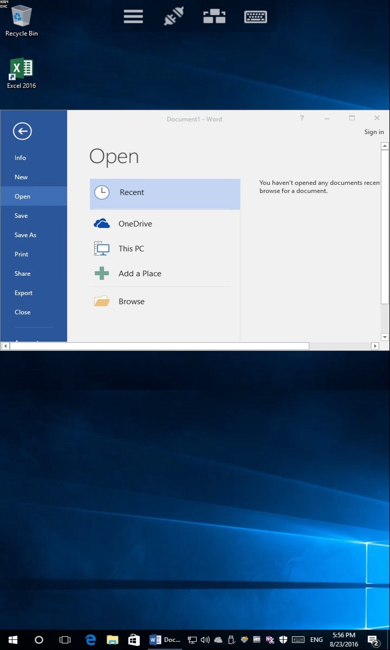The width and height of the screenshot is (390, 650).
Task: Click the Browse folder icon
Action: click(x=102, y=301)
